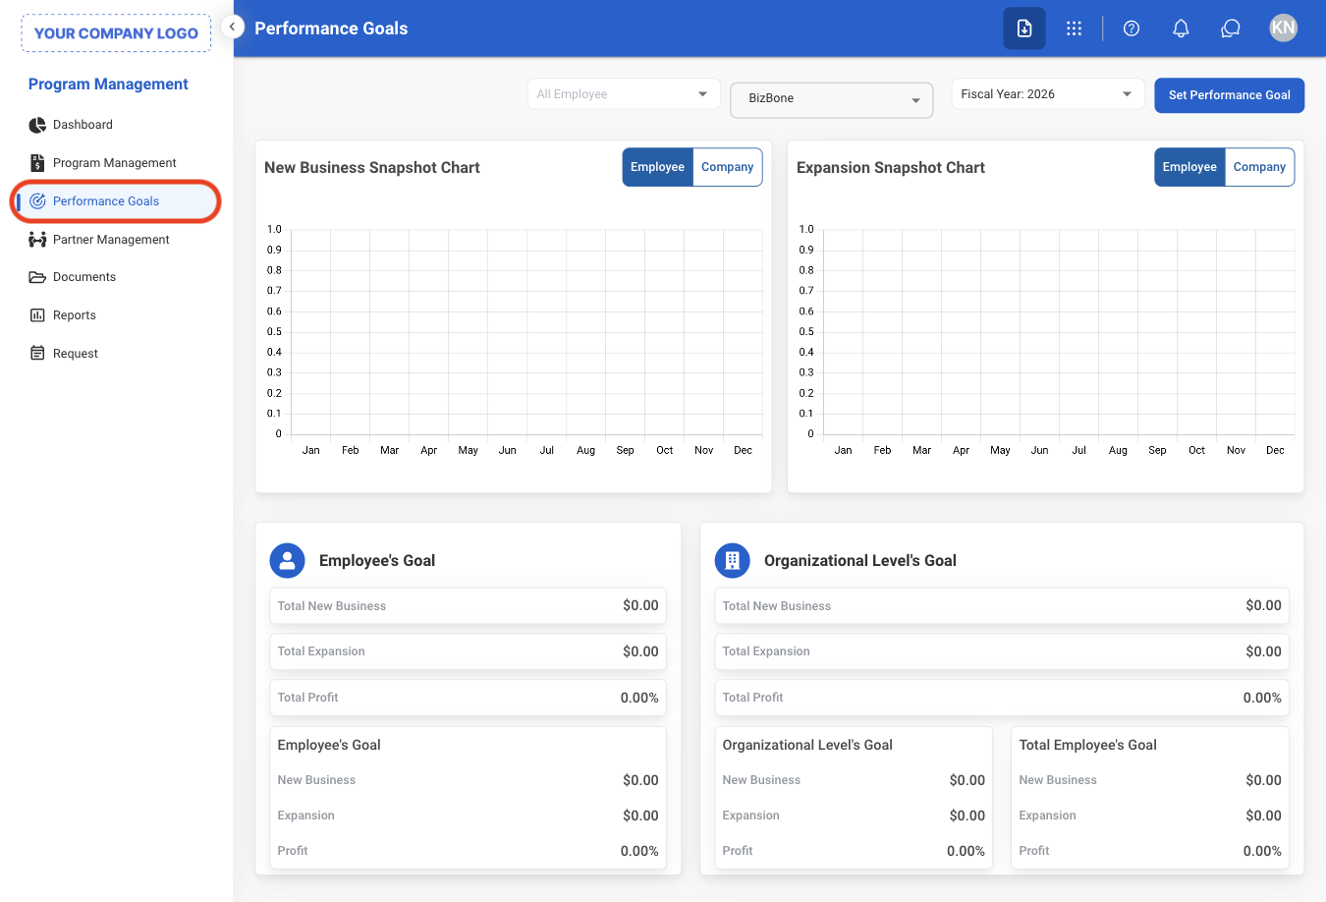Click Total New Business row under Employee's Goal

click(469, 606)
